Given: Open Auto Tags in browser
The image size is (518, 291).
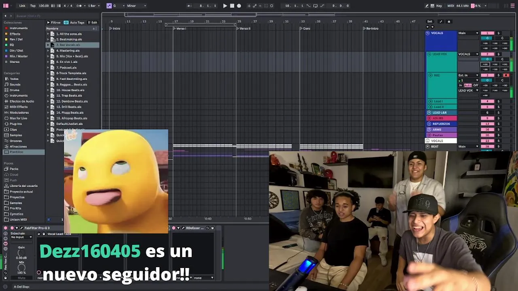Looking at the screenshot, I should (x=74, y=23).
